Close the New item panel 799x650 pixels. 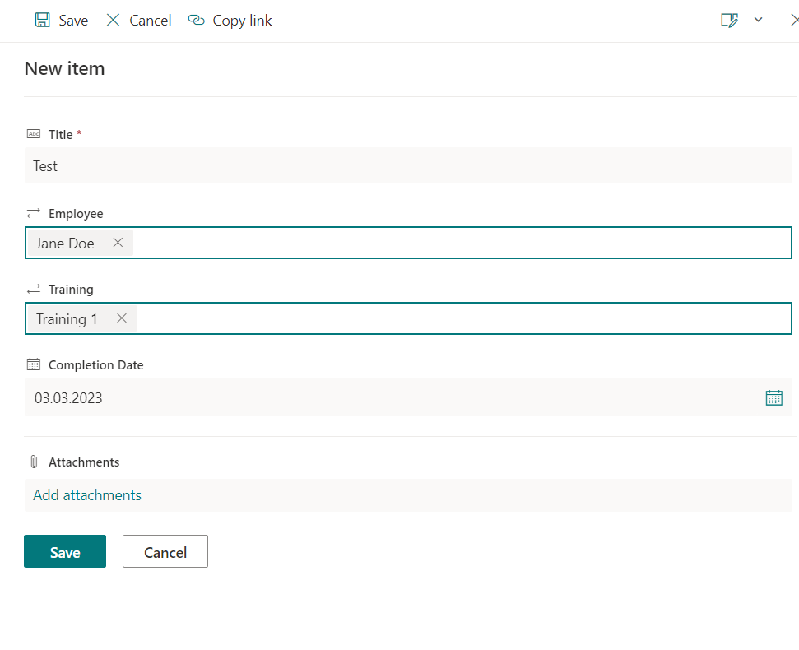point(794,20)
